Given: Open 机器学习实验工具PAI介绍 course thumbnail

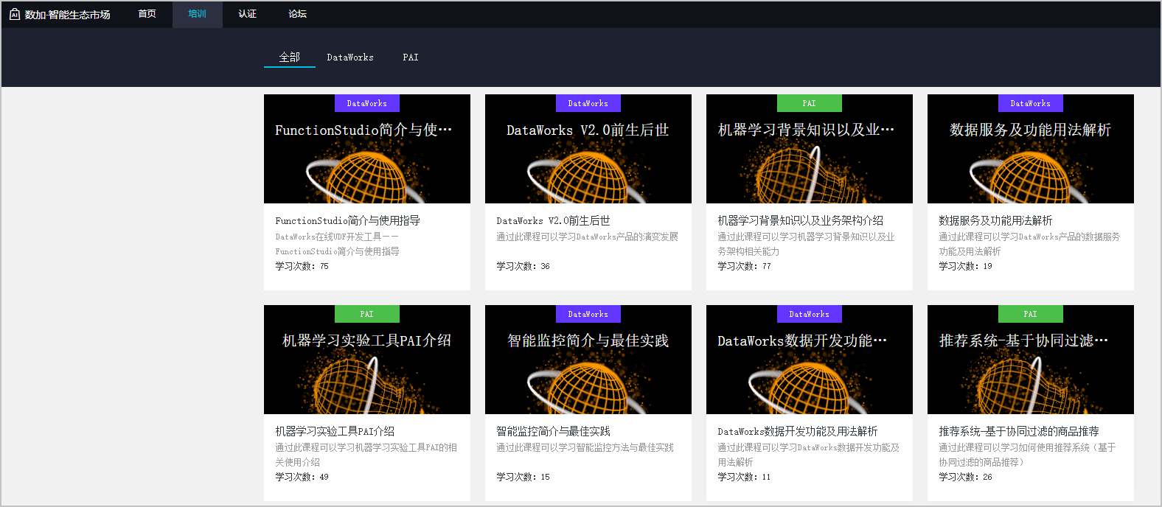Looking at the screenshot, I should 367,360.
